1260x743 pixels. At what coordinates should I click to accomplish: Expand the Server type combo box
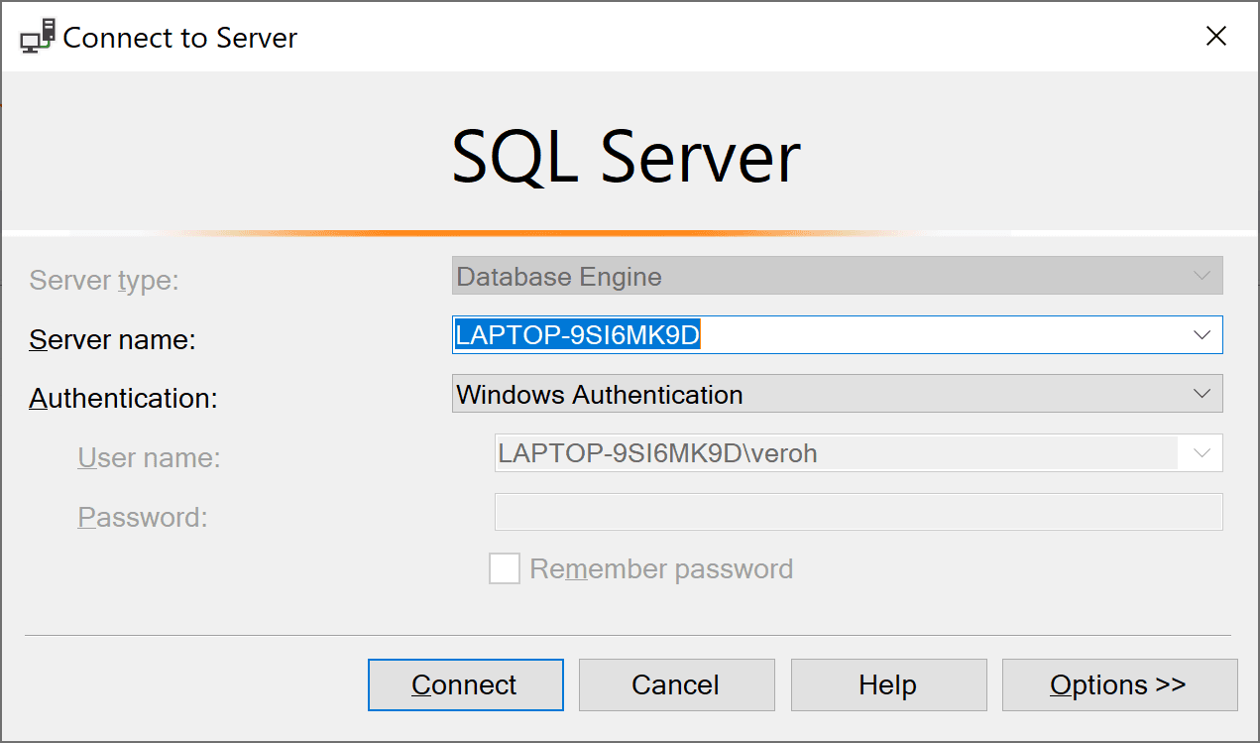click(x=1200, y=276)
